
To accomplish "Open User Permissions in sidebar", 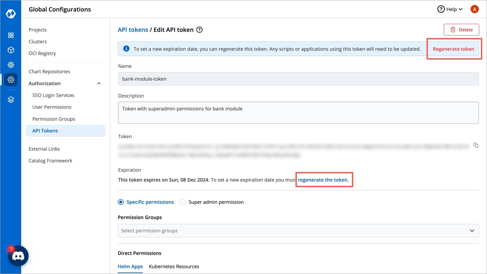I will point(52,107).
